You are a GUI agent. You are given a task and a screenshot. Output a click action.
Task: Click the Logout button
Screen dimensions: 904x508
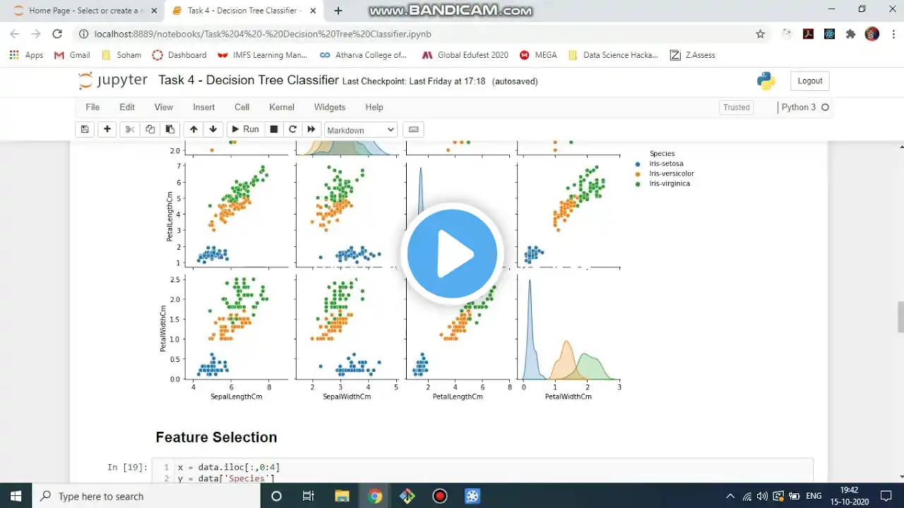(x=809, y=81)
